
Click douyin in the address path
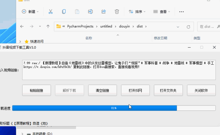point(124,26)
